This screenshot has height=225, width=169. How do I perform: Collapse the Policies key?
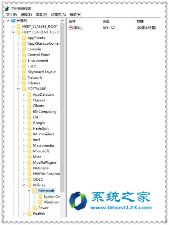pos(24,185)
